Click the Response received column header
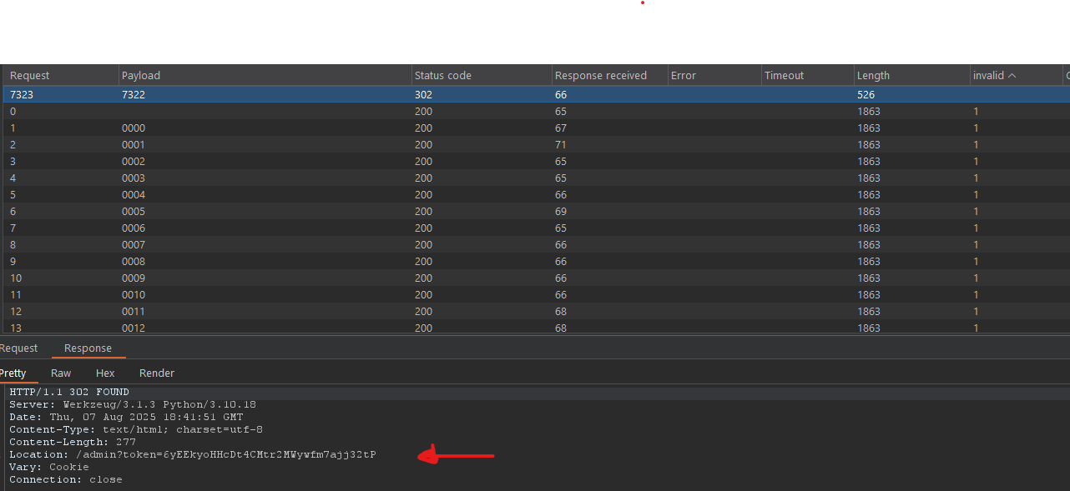 pyautogui.click(x=601, y=76)
